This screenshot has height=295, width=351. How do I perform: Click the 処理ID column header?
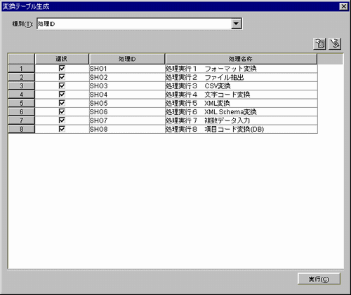click(127, 59)
